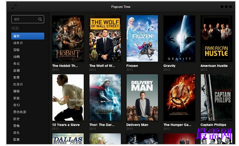Click the "The Hobbit Th..." title

tap(65, 66)
